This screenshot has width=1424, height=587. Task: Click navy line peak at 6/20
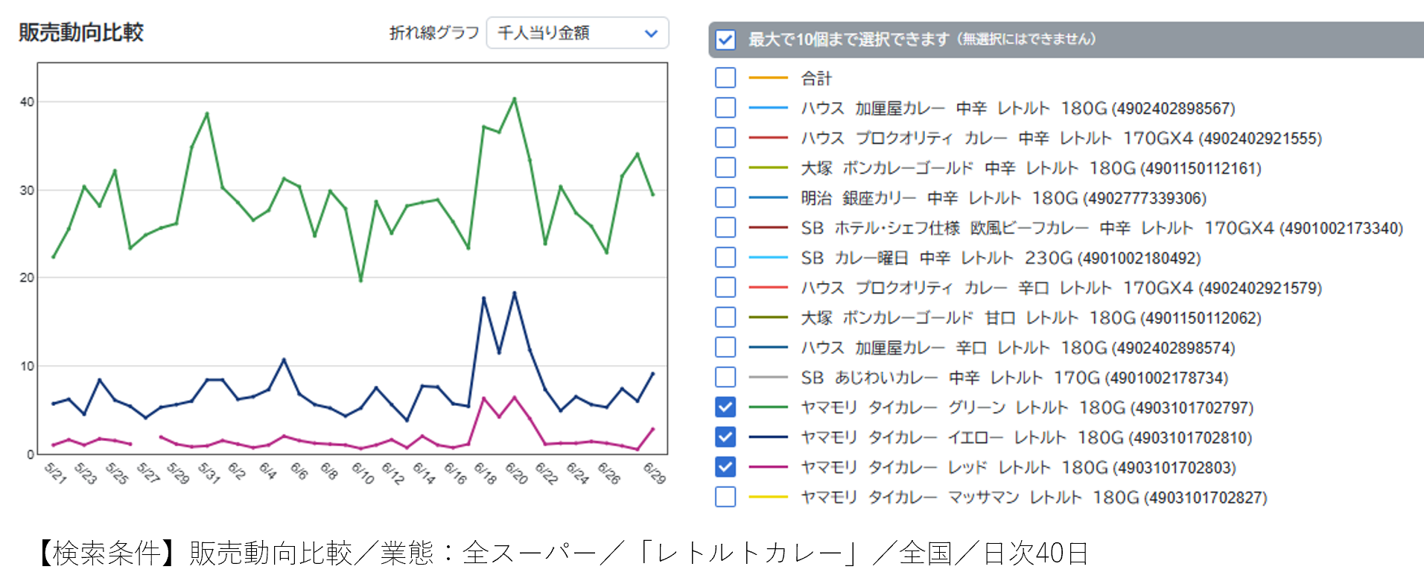point(514,293)
